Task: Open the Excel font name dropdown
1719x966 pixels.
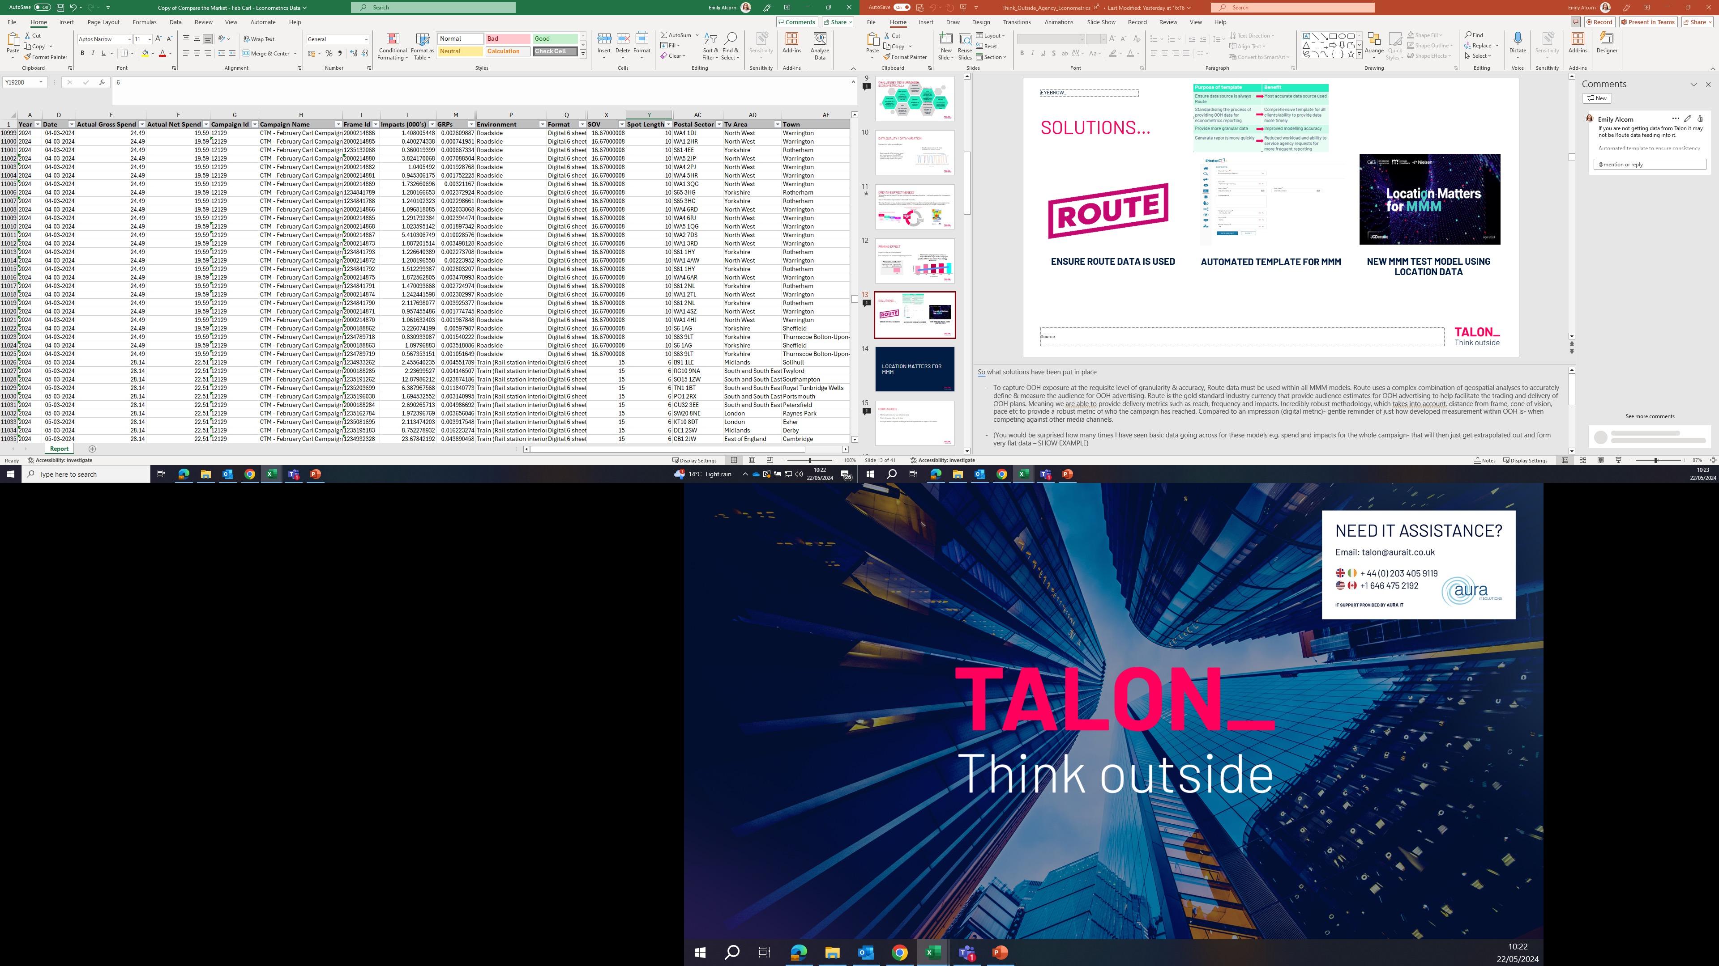Action: tap(129, 39)
